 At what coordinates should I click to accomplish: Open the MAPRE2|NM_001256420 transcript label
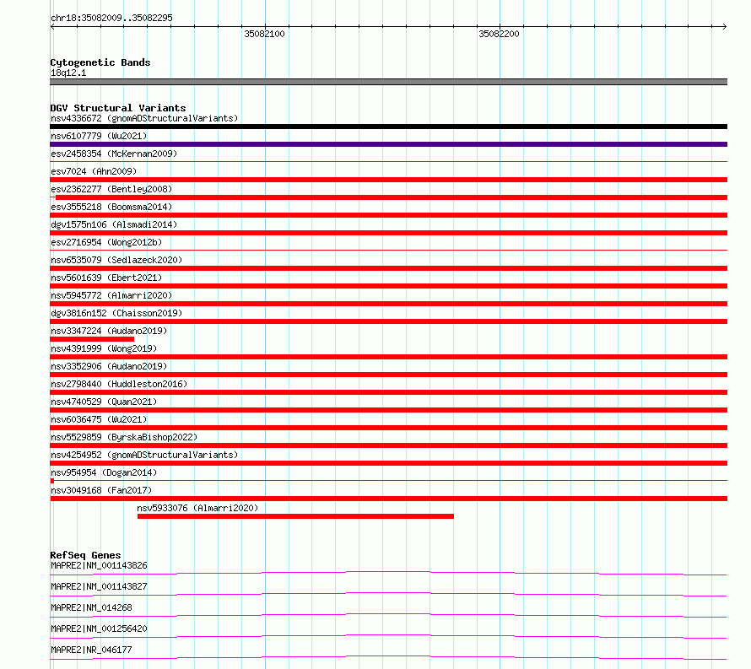click(99, 629)
